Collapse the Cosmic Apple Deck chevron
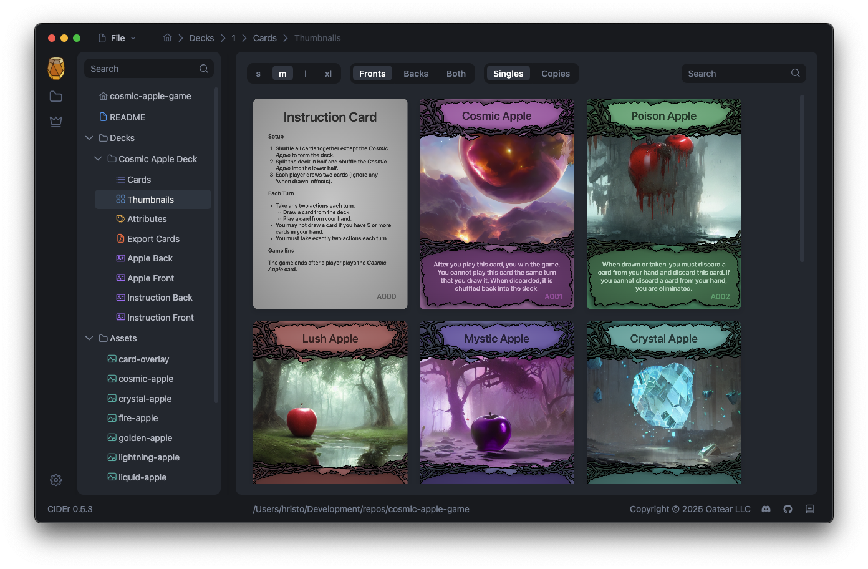The image size is (868, 569). [98, 158]
